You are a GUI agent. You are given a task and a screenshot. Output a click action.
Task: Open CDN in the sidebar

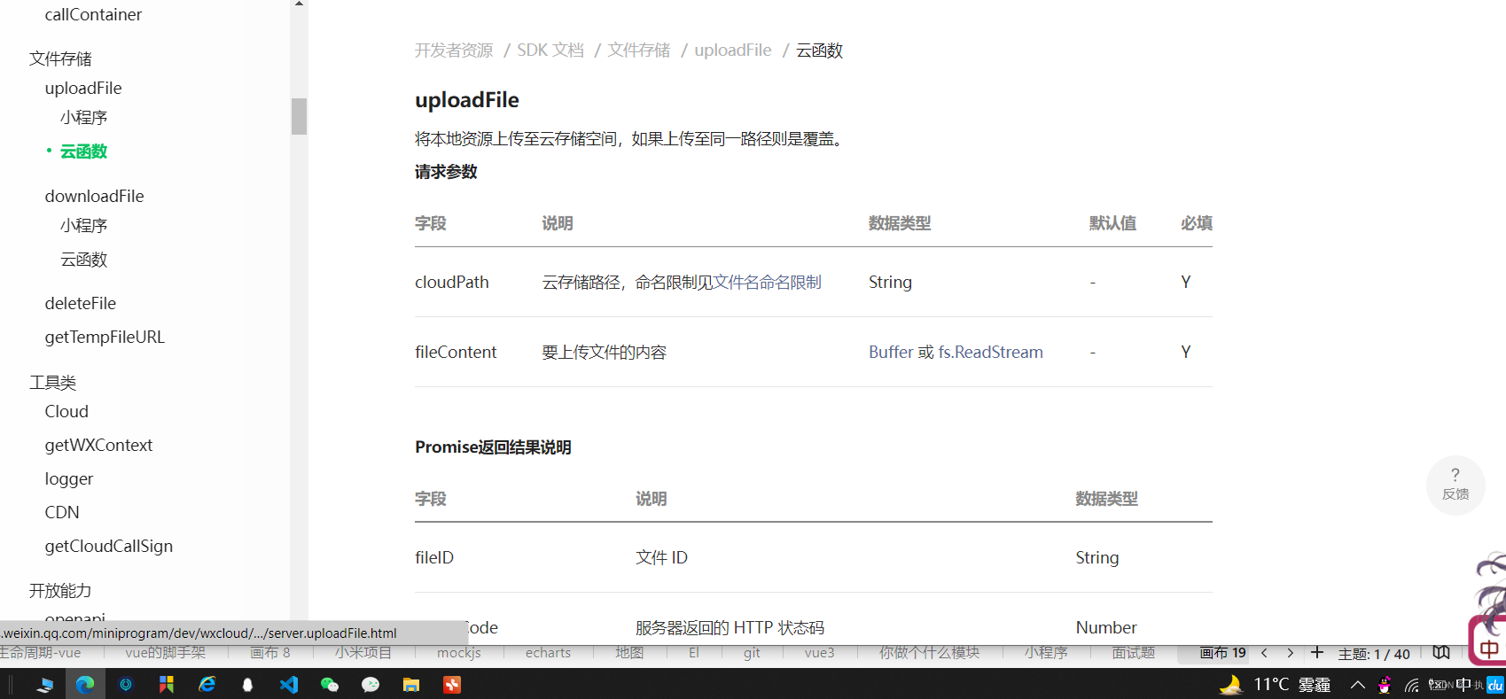[62, 512]
